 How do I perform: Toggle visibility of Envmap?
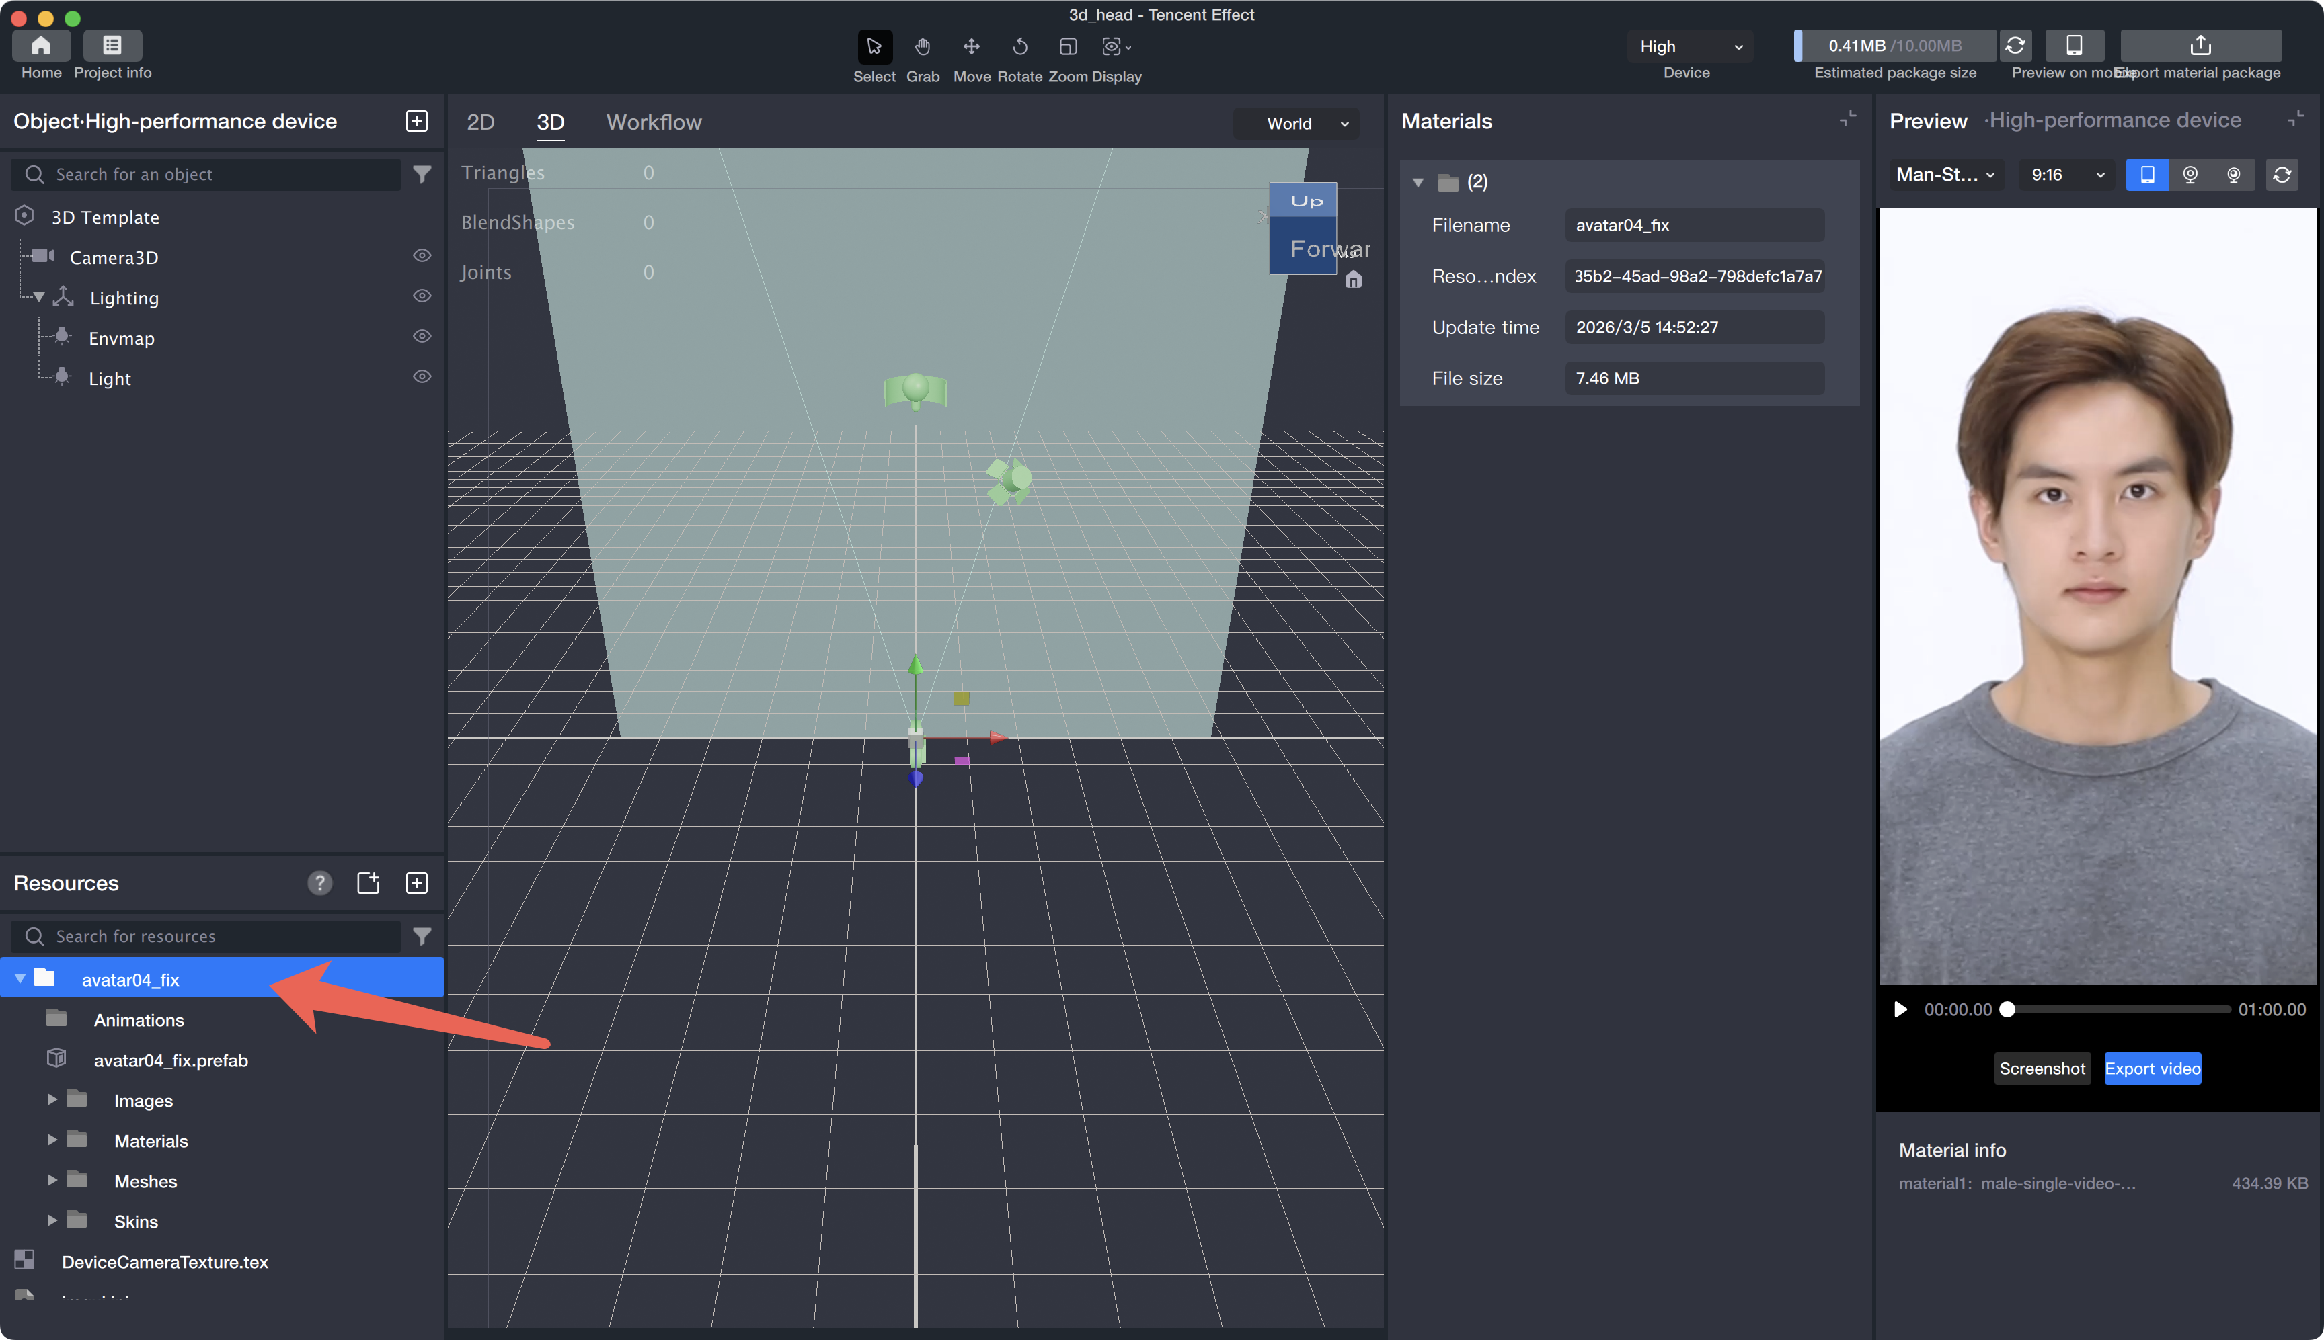422,337
